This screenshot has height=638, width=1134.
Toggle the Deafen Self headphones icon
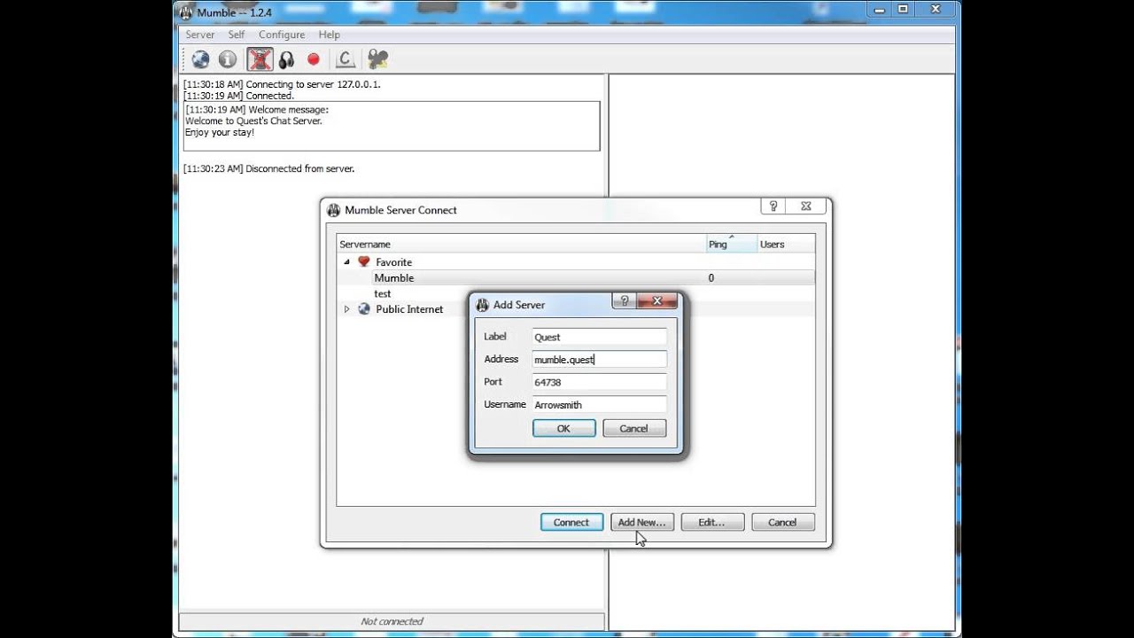click(286, 59)
